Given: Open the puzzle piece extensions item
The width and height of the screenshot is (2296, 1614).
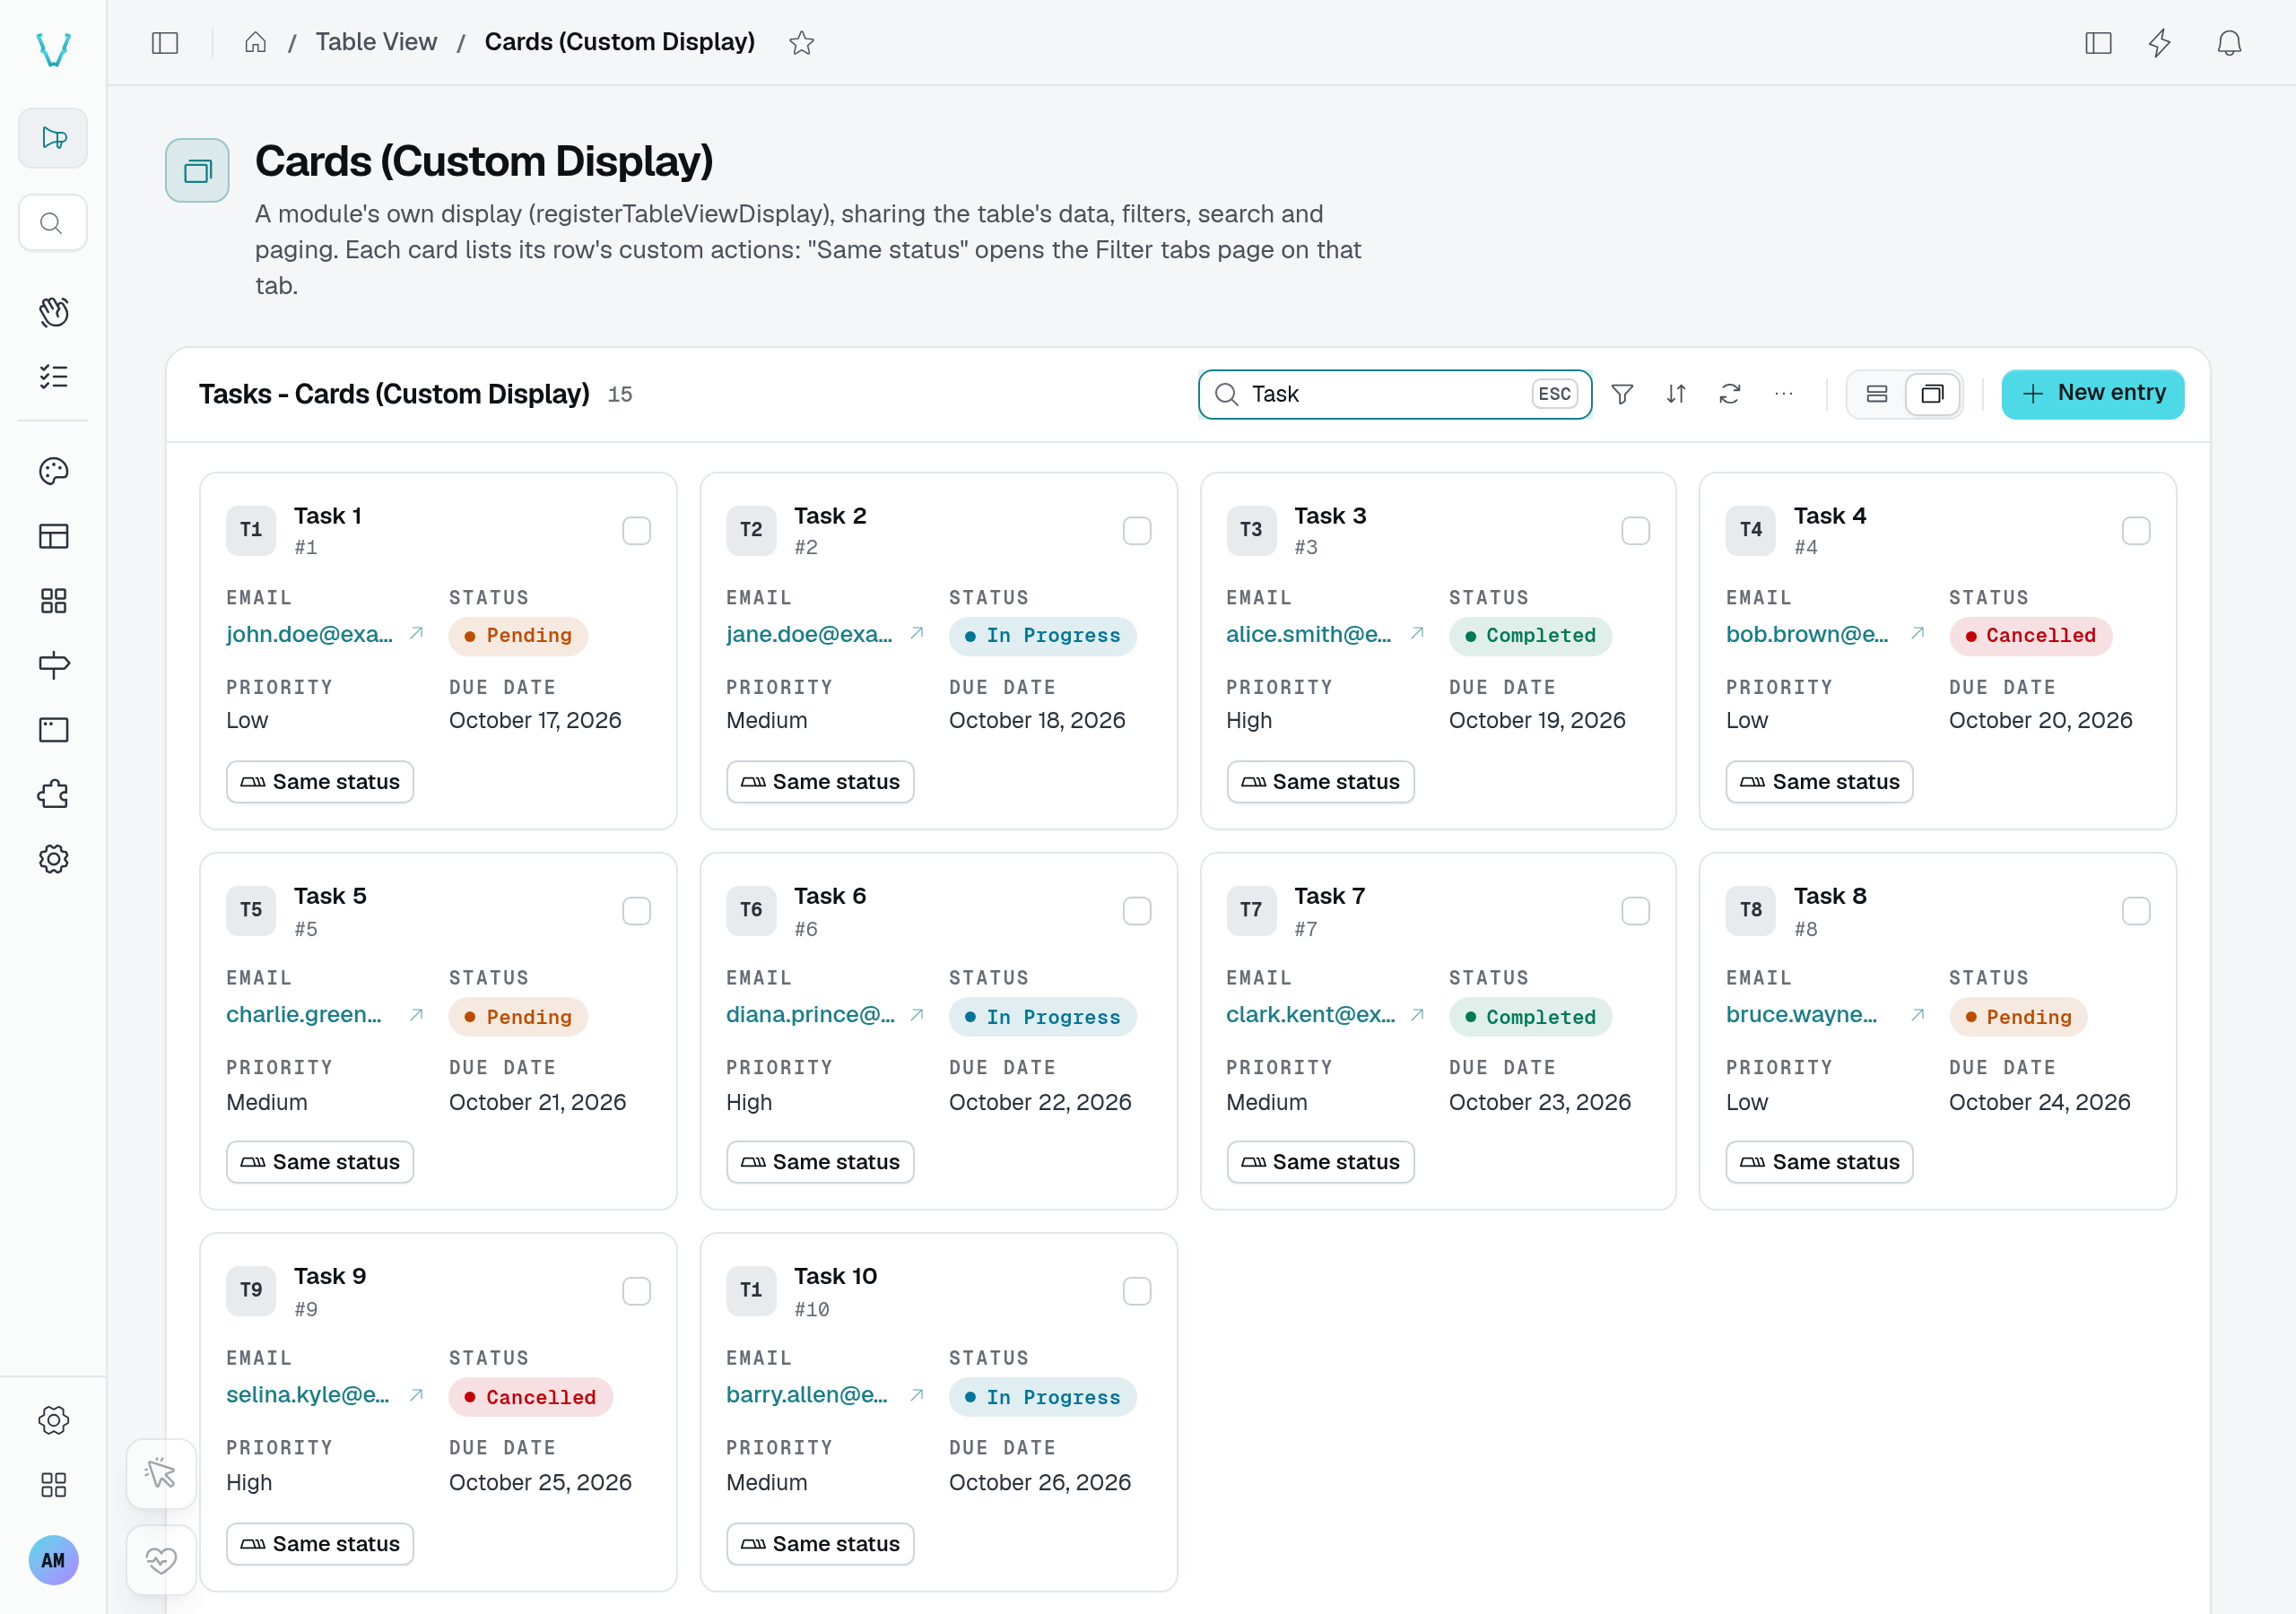Looking at the screenshot, I should (53, 794).
